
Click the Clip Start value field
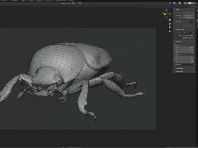click(189, 15)
